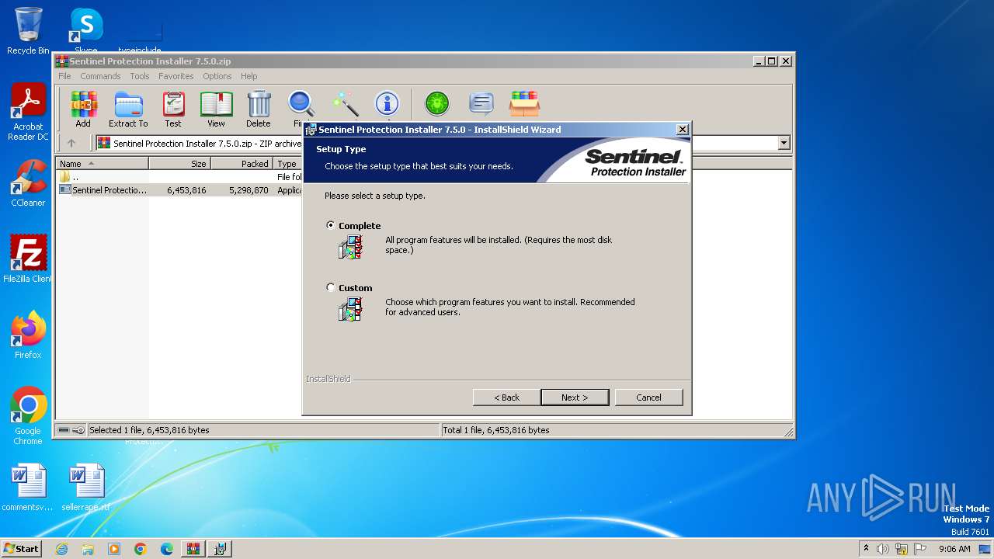Open the Commands menu in WinRAR
This screenshot has height=559, width=994.
100,76
